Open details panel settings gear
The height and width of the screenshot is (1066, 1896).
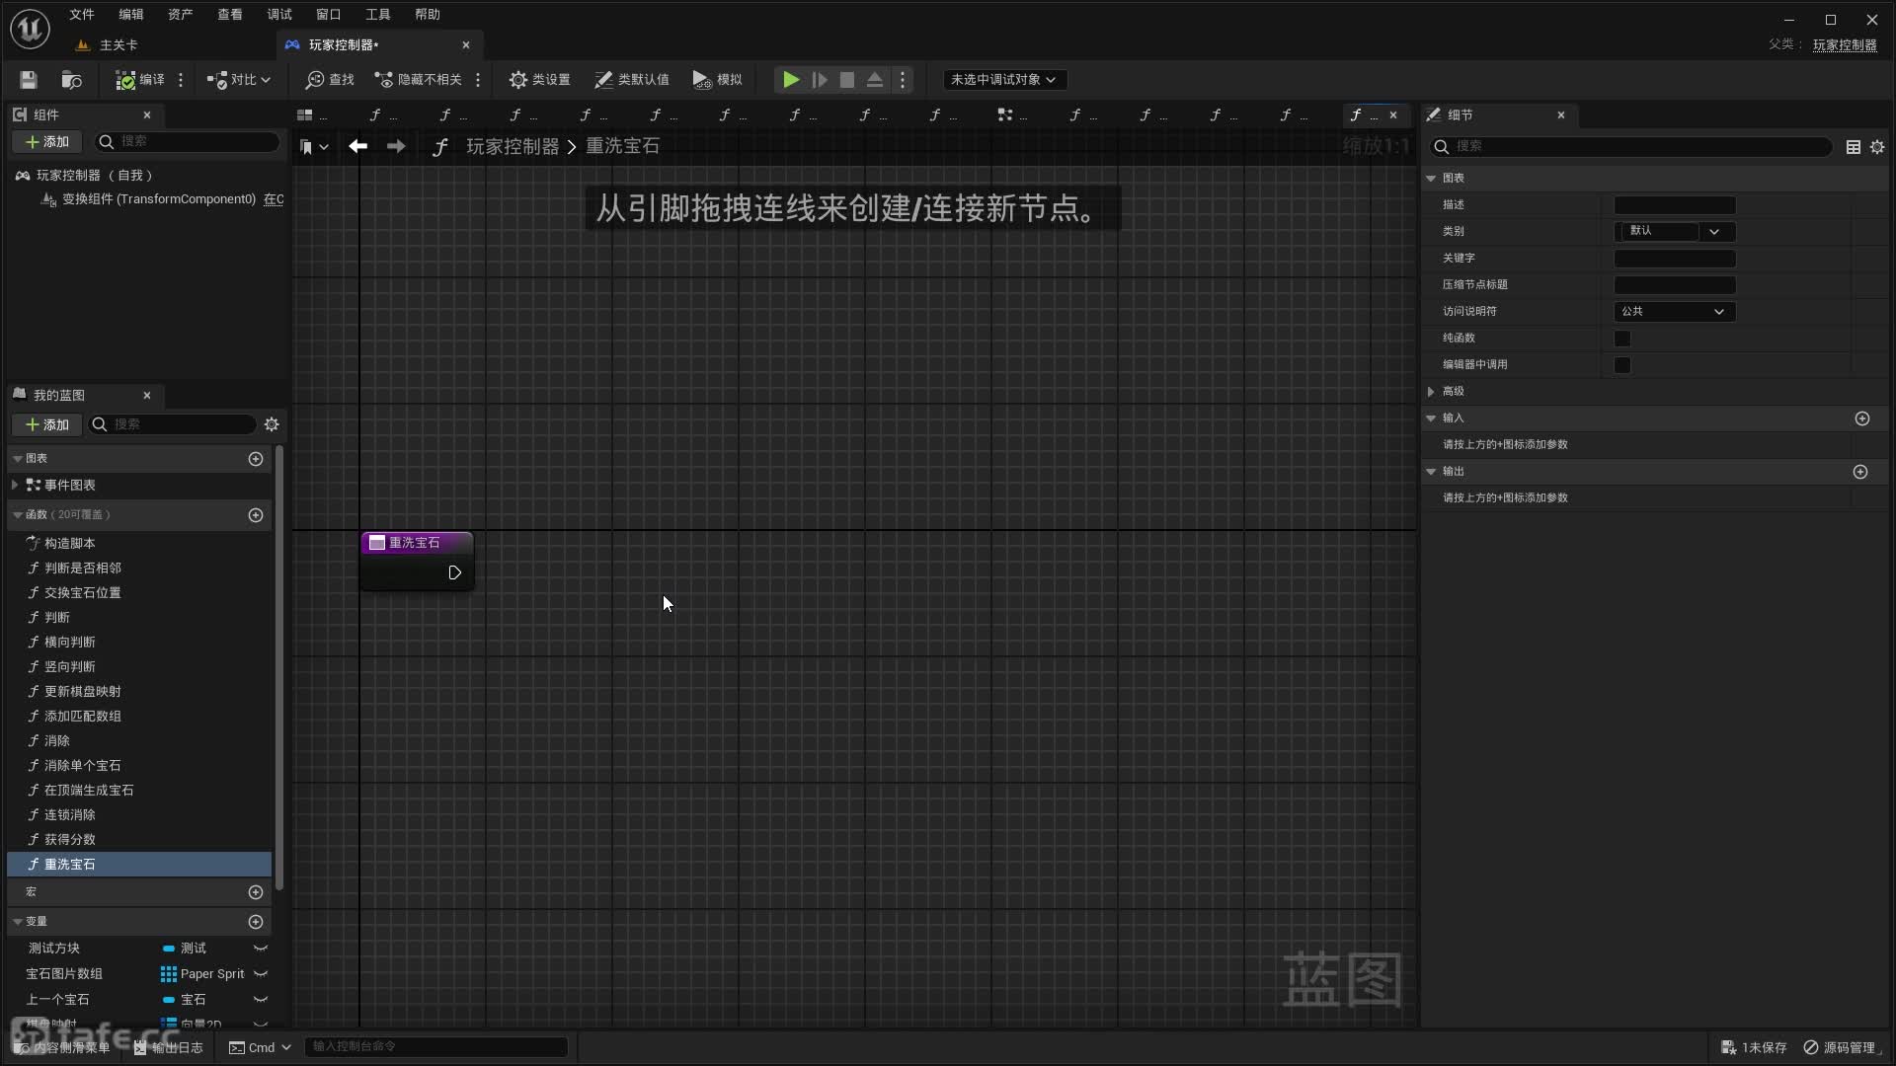(1877, 147)
